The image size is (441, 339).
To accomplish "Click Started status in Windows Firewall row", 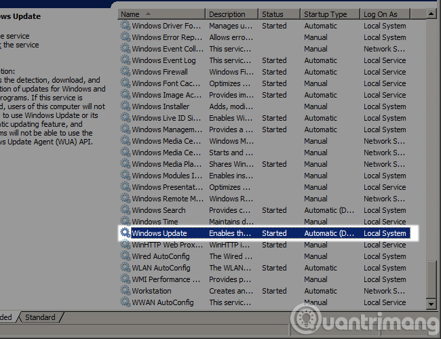I will coord(274,72).
